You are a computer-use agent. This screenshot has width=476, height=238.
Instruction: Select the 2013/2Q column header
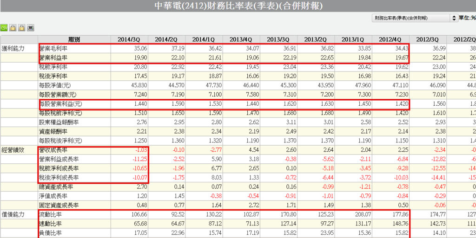pyautogui.click(x=316, y=39)
